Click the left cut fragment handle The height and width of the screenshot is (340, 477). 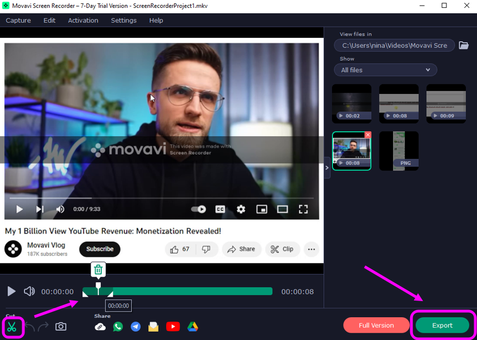pos(86,294)
